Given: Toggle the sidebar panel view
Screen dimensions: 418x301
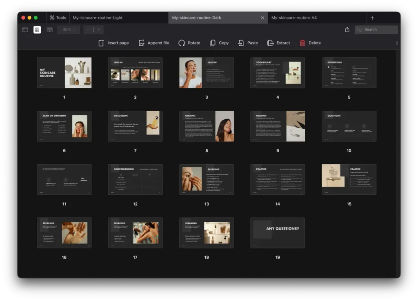Looking at the screenshot, I should click(x=25, y=30).
